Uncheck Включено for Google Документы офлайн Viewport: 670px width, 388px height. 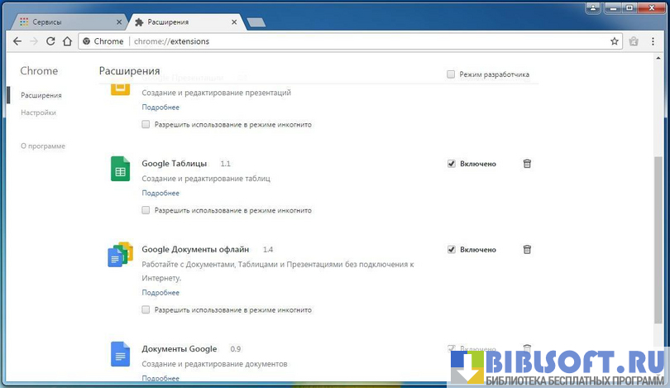point(452,250)
